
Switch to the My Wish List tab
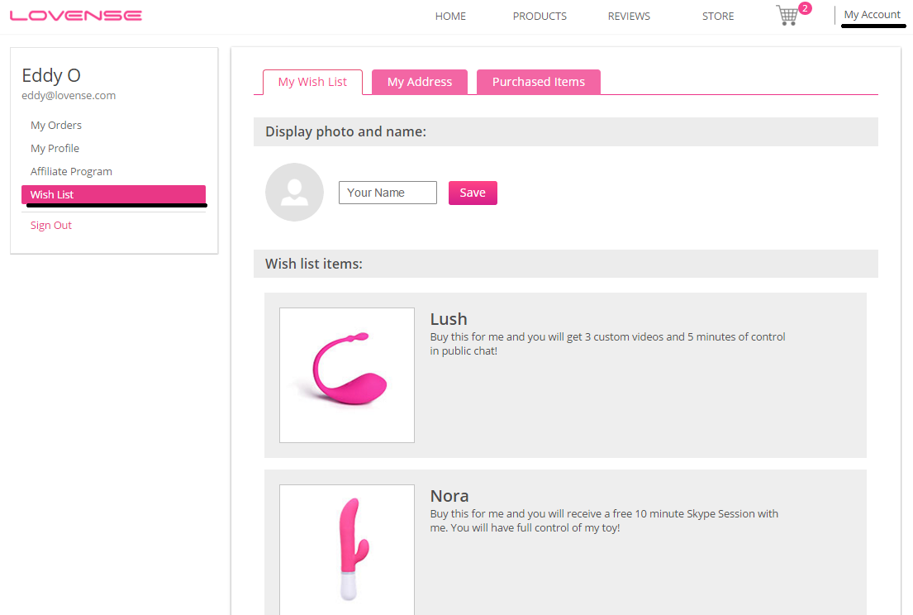point(312,82)
